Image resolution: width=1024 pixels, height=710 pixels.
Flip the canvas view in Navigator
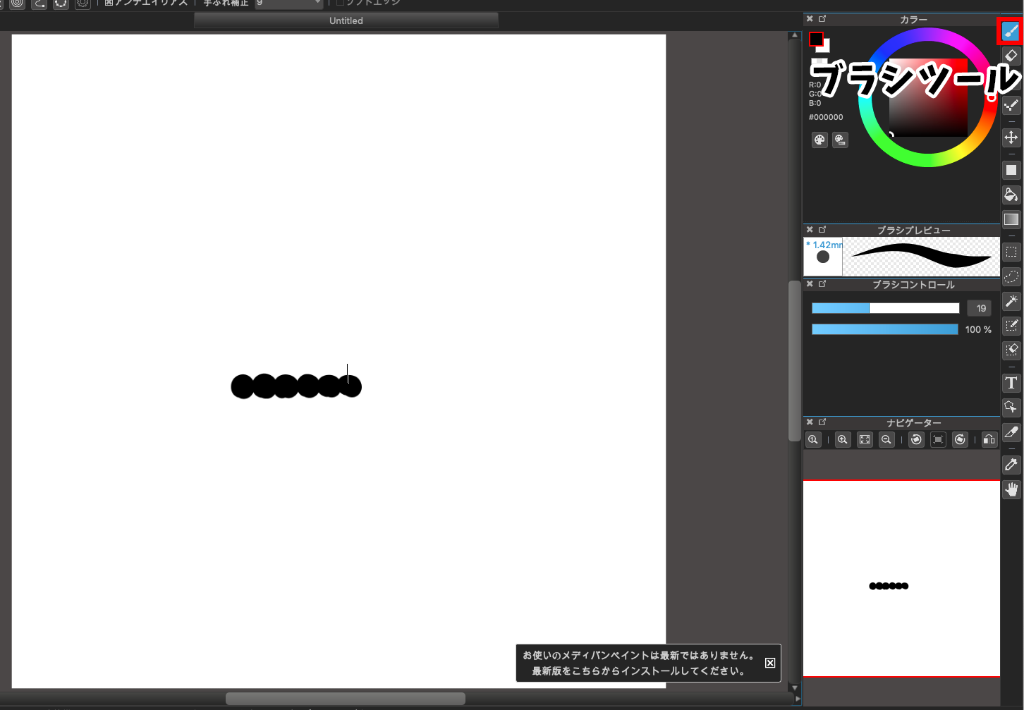[x=989, y=440]
